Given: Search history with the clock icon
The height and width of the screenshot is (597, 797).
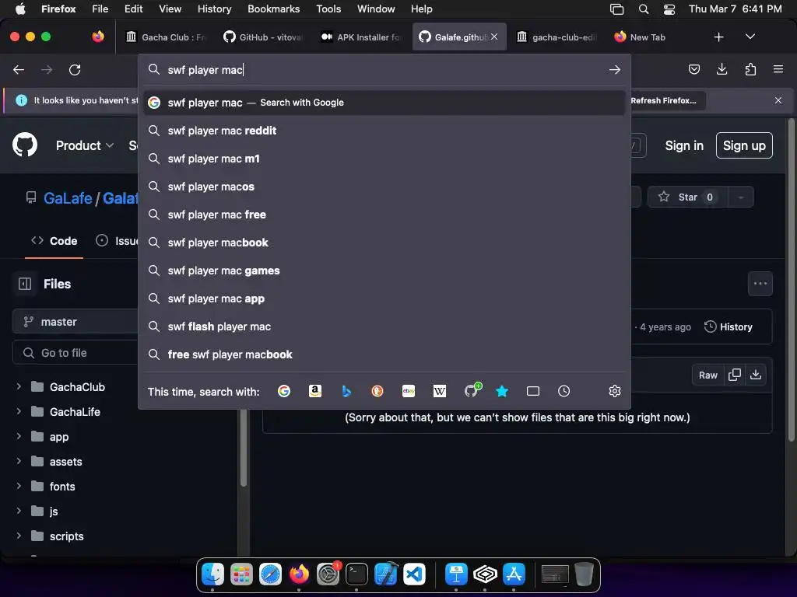Looking at the screenshot, I should point(564,391).
